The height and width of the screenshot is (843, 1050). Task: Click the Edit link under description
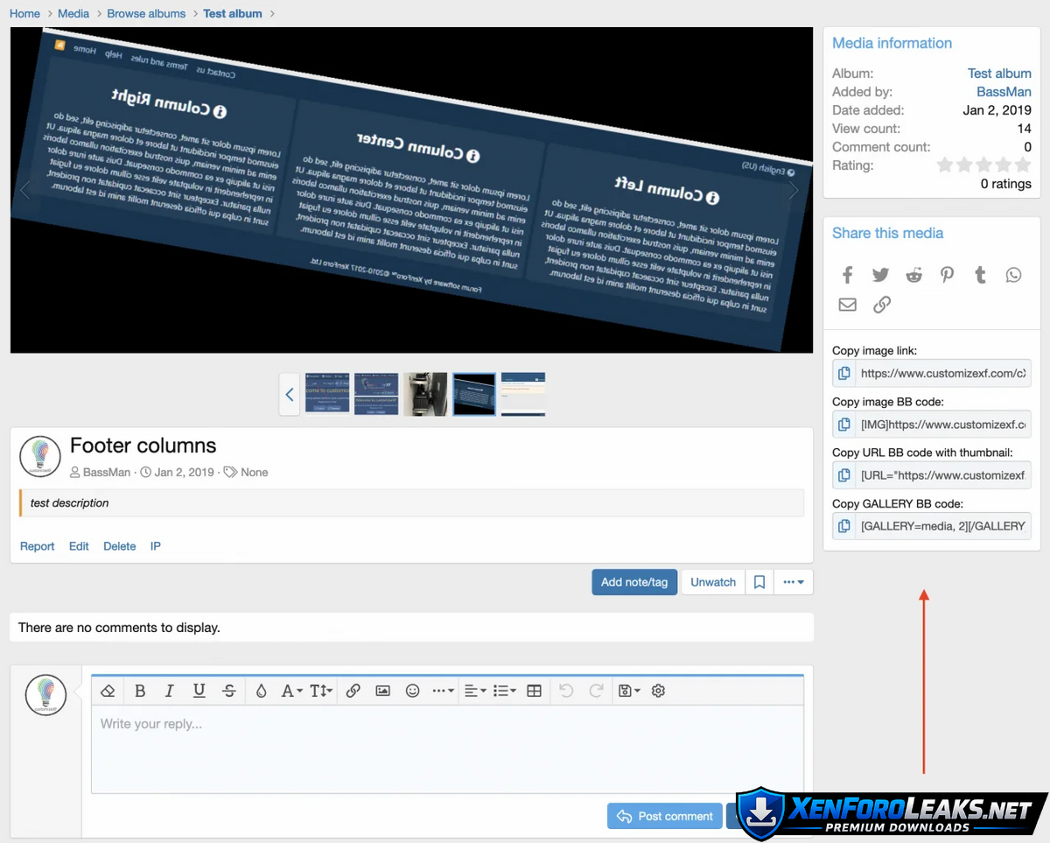click(79, 546)
